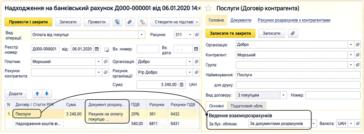Click account 6432 cell in Рахунки ПДВ
The image size is (364, 134).
[x=183, y=114]
